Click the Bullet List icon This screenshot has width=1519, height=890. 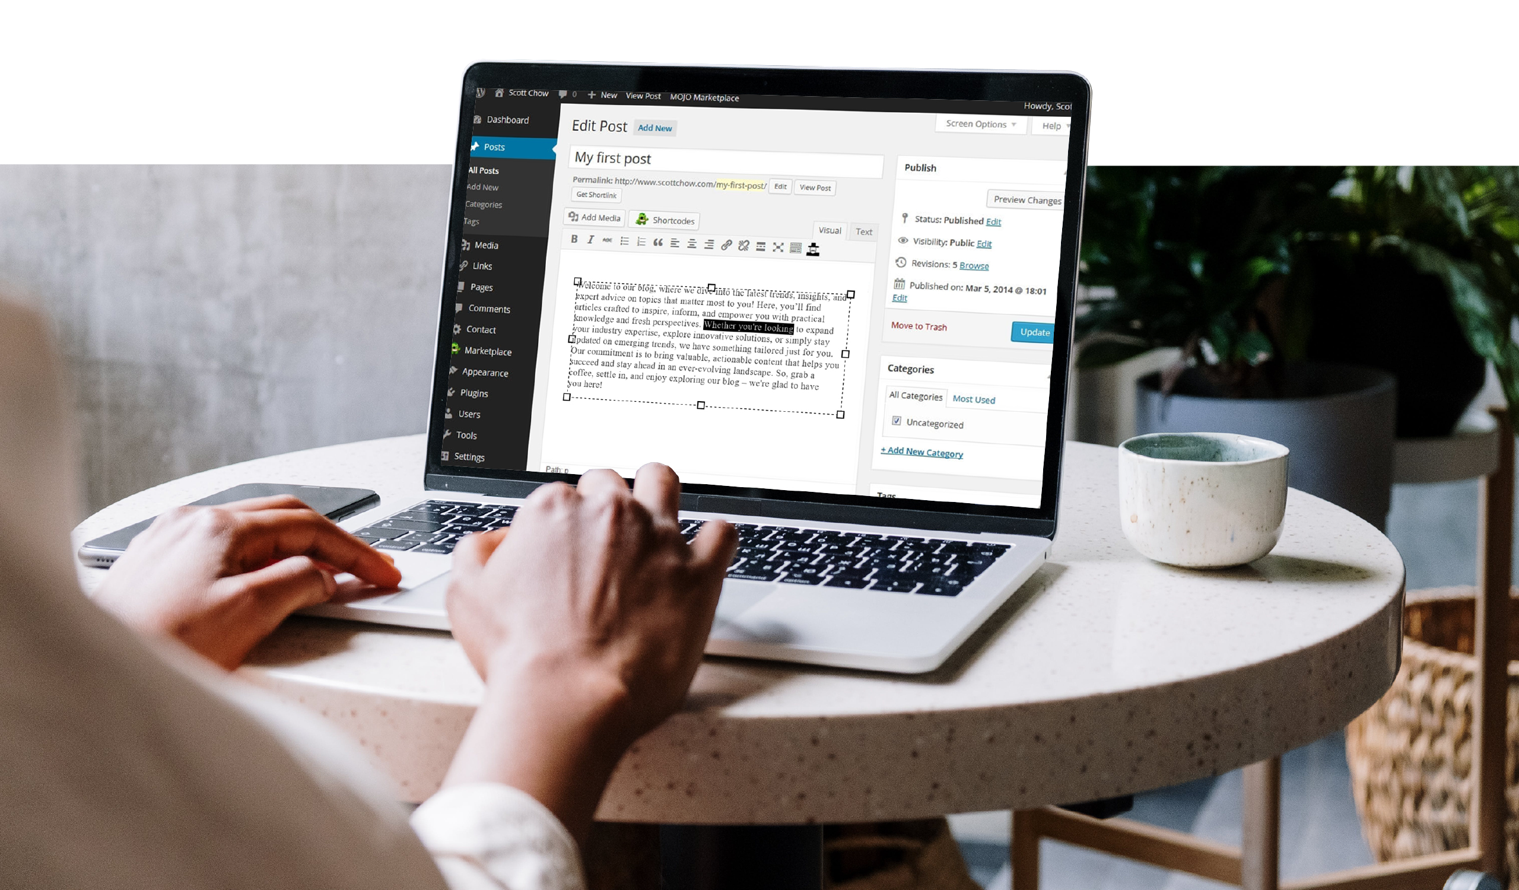(x=626, y=246)
